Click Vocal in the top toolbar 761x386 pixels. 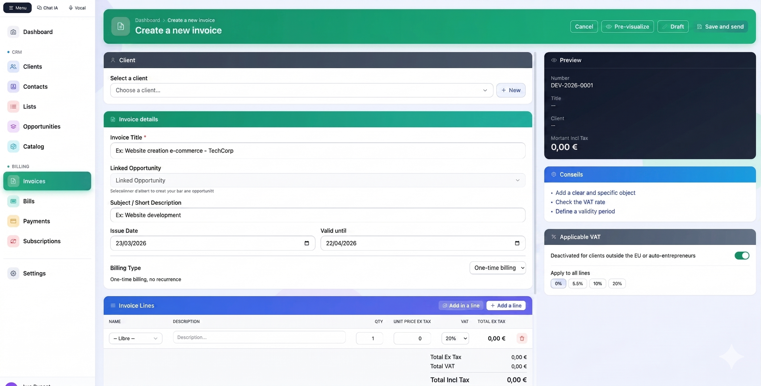pos(76,8)
